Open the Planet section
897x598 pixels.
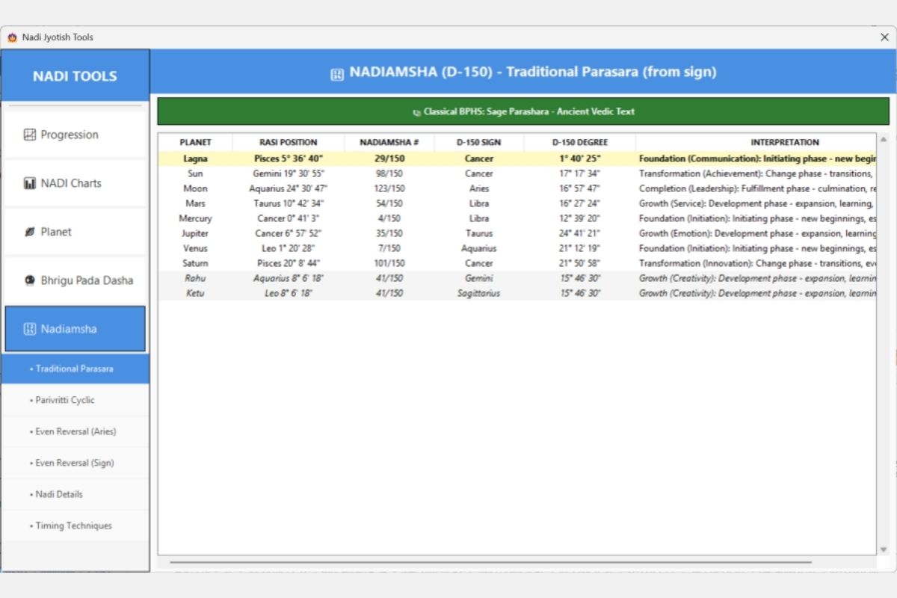click(75, 232)
